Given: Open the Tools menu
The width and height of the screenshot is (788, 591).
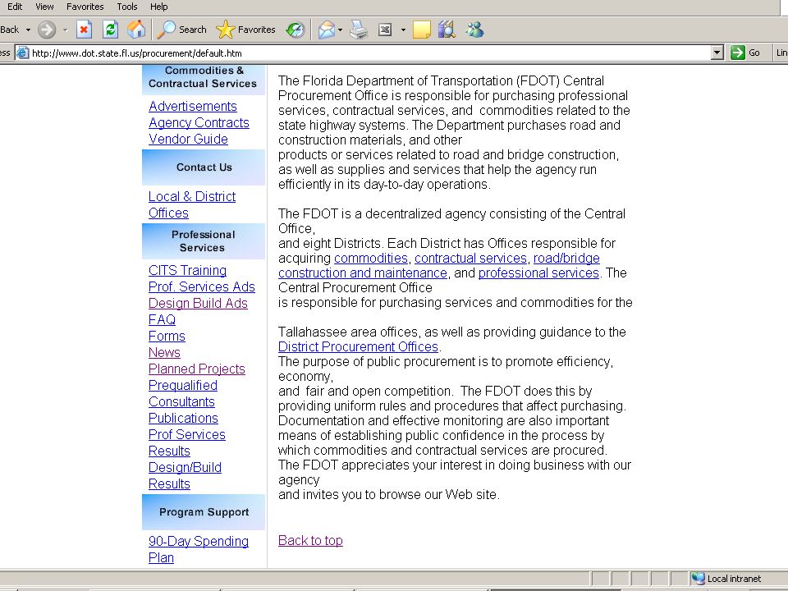Looking at the screenshot, I should click(x=127, y=7).
